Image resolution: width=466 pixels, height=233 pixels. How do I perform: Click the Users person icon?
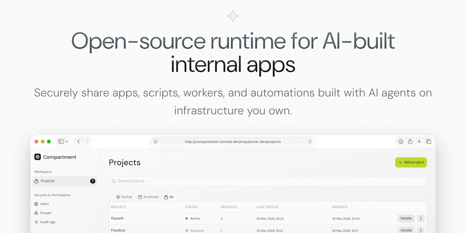point(36,204)
